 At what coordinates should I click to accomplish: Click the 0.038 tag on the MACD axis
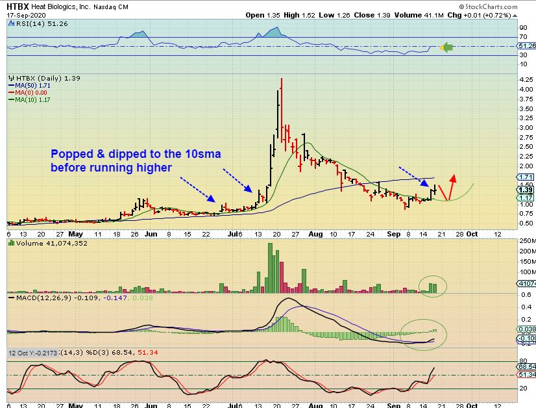527,329
